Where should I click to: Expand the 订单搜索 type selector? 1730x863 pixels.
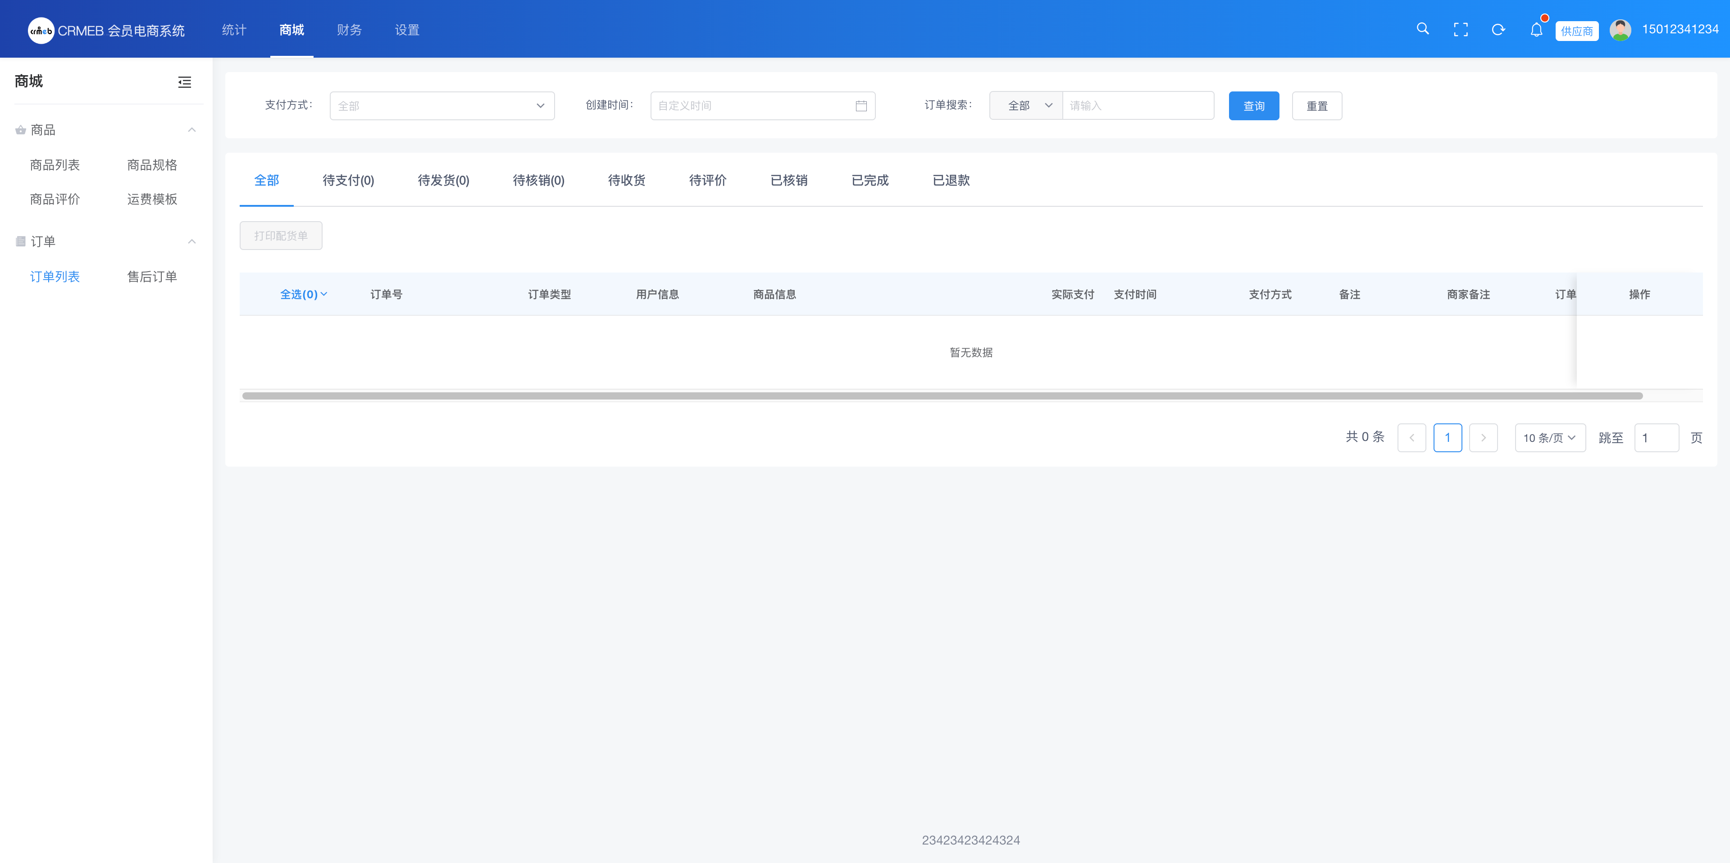click(1025, 106)
